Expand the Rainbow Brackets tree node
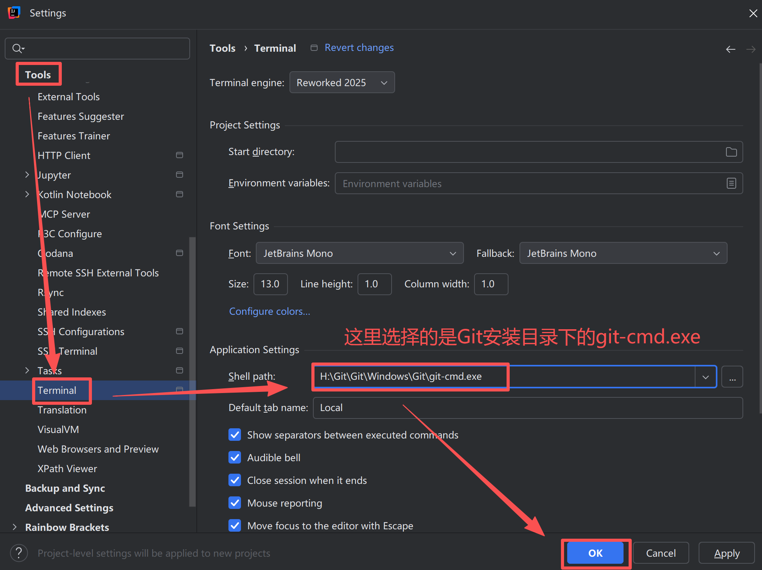 [x=14, y=527]
